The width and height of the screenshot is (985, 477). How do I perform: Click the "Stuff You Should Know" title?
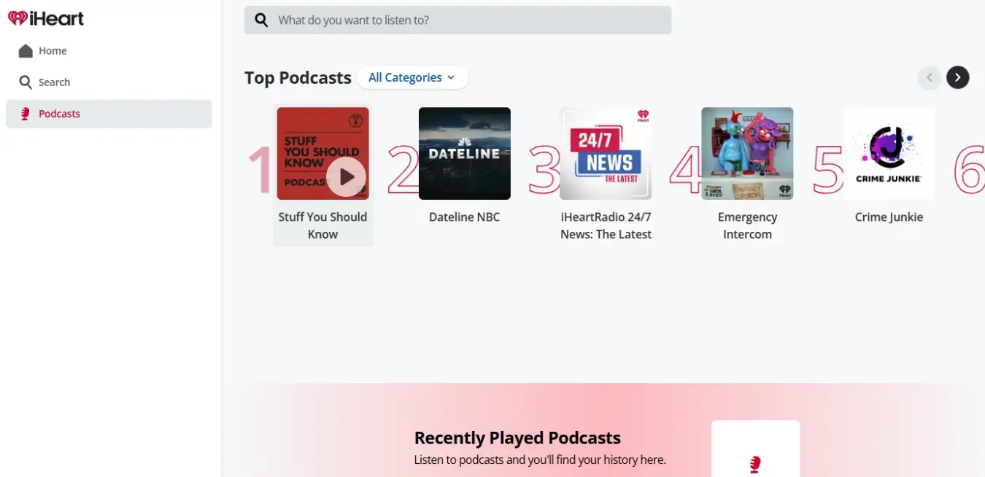click(x=322, y=225)
